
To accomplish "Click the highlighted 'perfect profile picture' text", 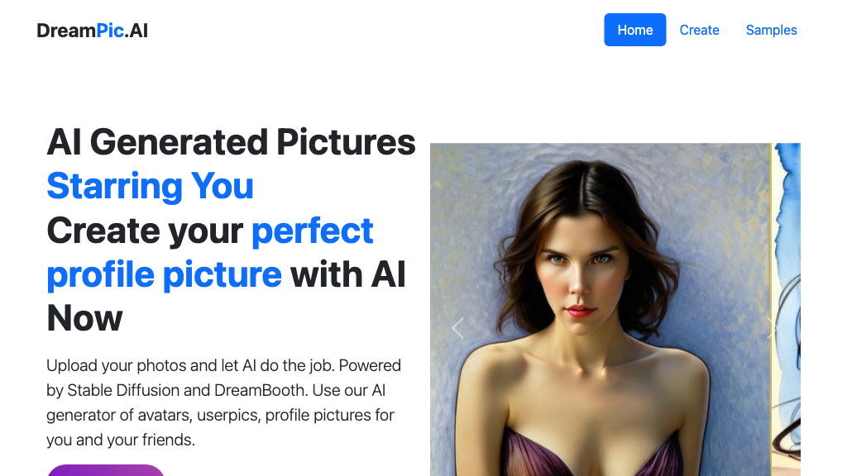I will 164,274.
